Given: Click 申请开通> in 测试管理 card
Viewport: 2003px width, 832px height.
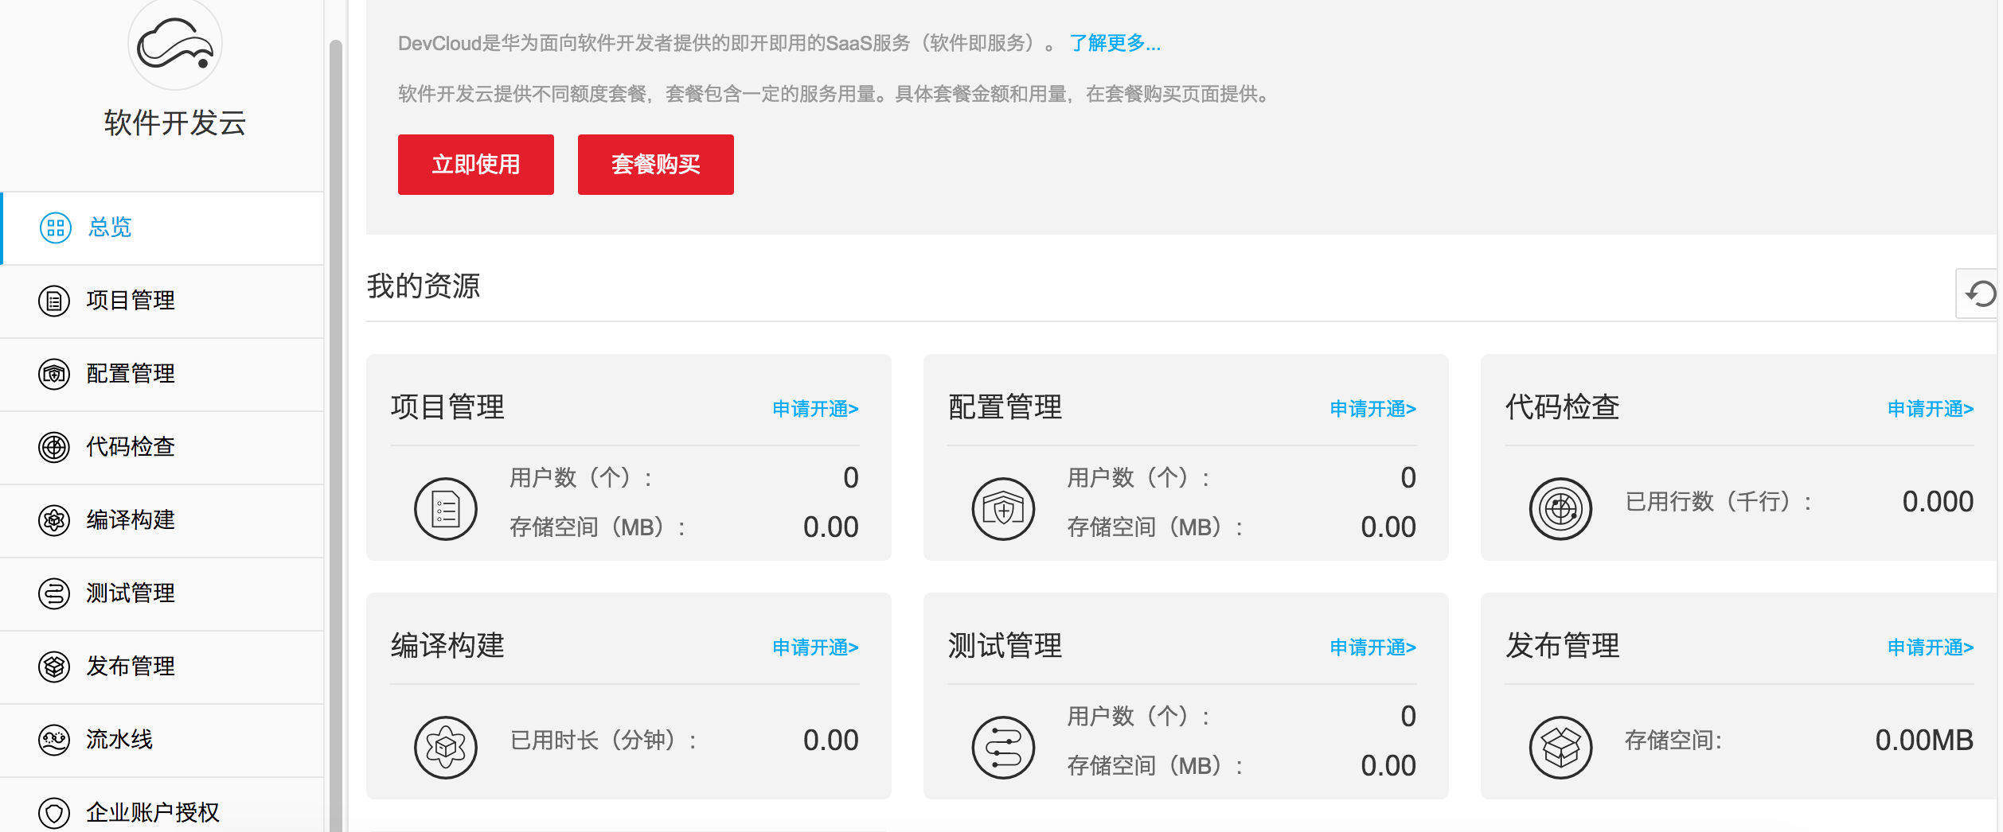Looking at the screenshot, I should tap(1373, 647).
